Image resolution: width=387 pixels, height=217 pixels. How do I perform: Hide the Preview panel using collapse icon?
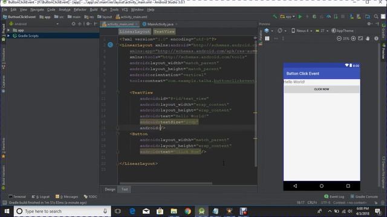(x=377, y=24)
